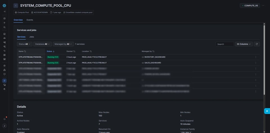
Task: Open search via sidebar magnifier icon
Action: [4, 27]
